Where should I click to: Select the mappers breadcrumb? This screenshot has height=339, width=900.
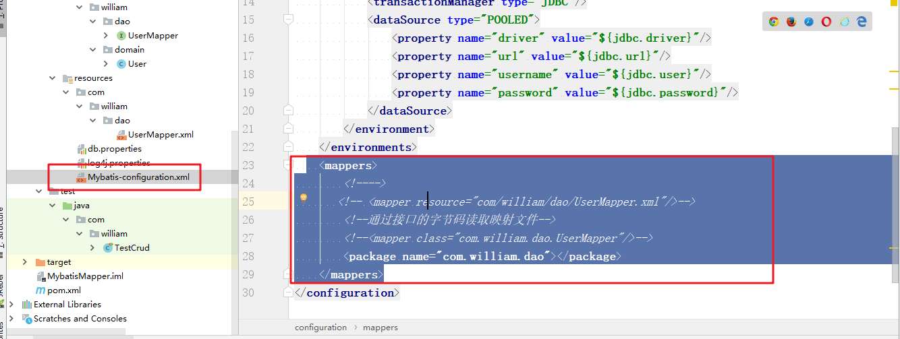tap(381, 328)
